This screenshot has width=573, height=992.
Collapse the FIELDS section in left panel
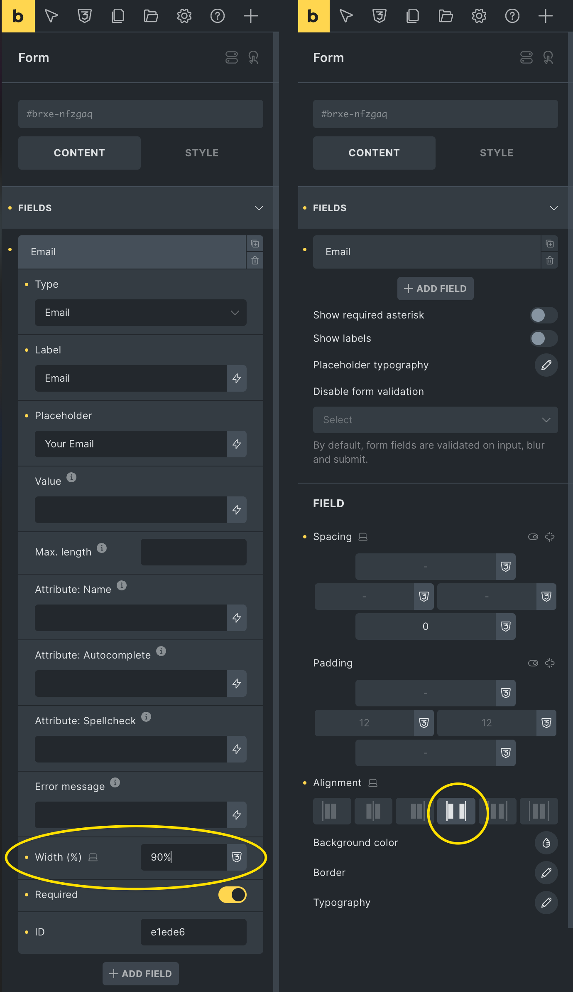[x=259, y=208]
